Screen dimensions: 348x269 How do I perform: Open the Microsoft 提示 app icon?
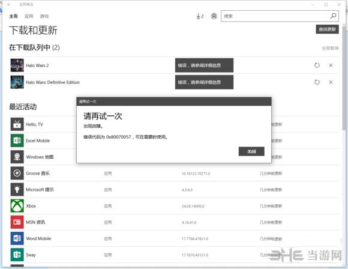click(17, 190)
